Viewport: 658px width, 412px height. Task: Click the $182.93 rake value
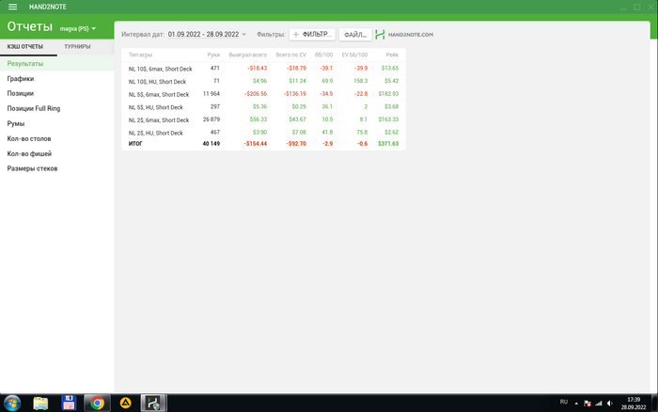tap(388, 94)
